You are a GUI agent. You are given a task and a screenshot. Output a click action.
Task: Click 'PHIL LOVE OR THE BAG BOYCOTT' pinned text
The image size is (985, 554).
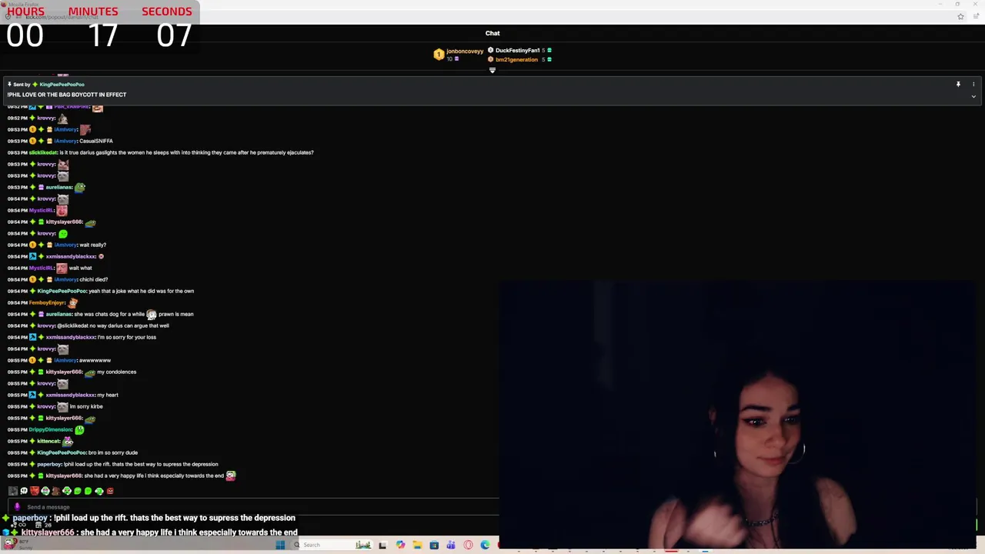(67, 95)
